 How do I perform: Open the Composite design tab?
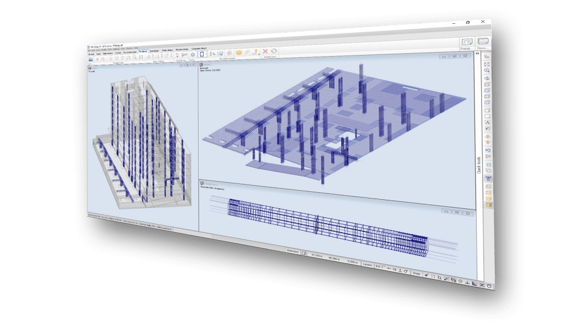pos(199,49)
